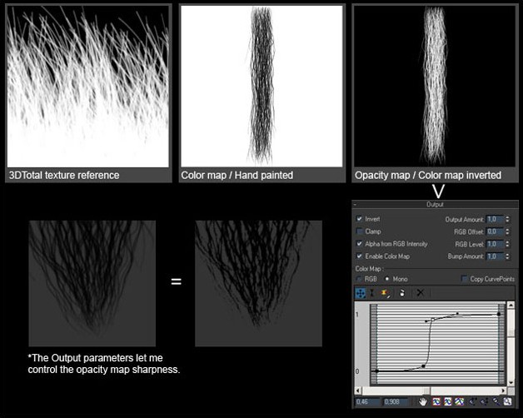The width and height of the screenshot is (523, 418).
Task: Click the Zoom Vertically icon
Action: [x=485, y=401]
